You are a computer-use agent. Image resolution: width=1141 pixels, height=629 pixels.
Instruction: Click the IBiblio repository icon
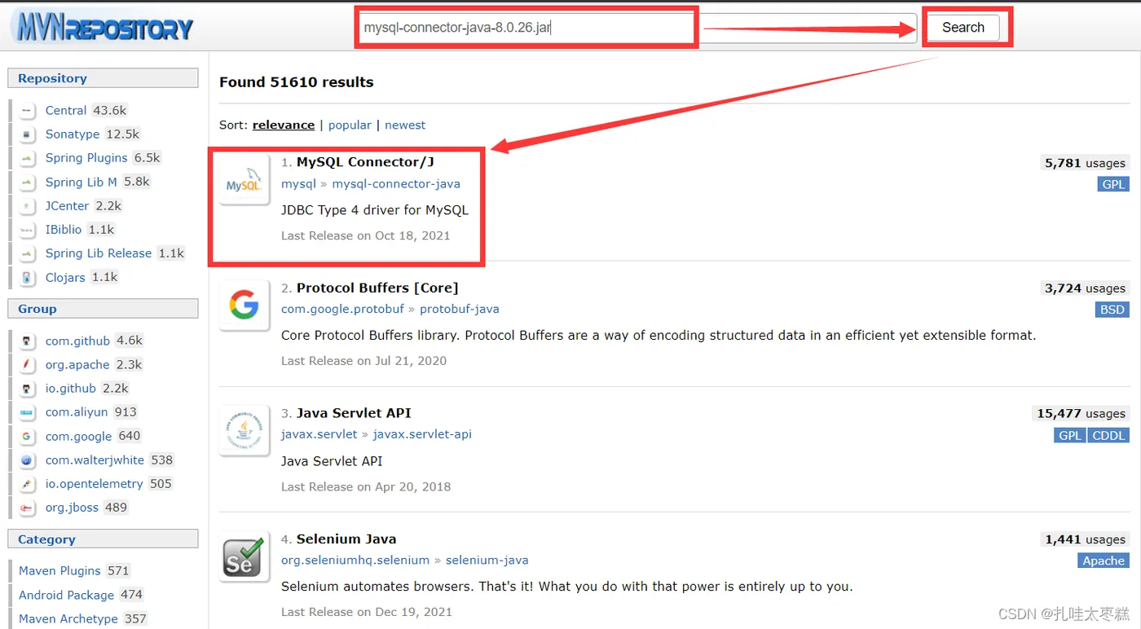[28, 230]
